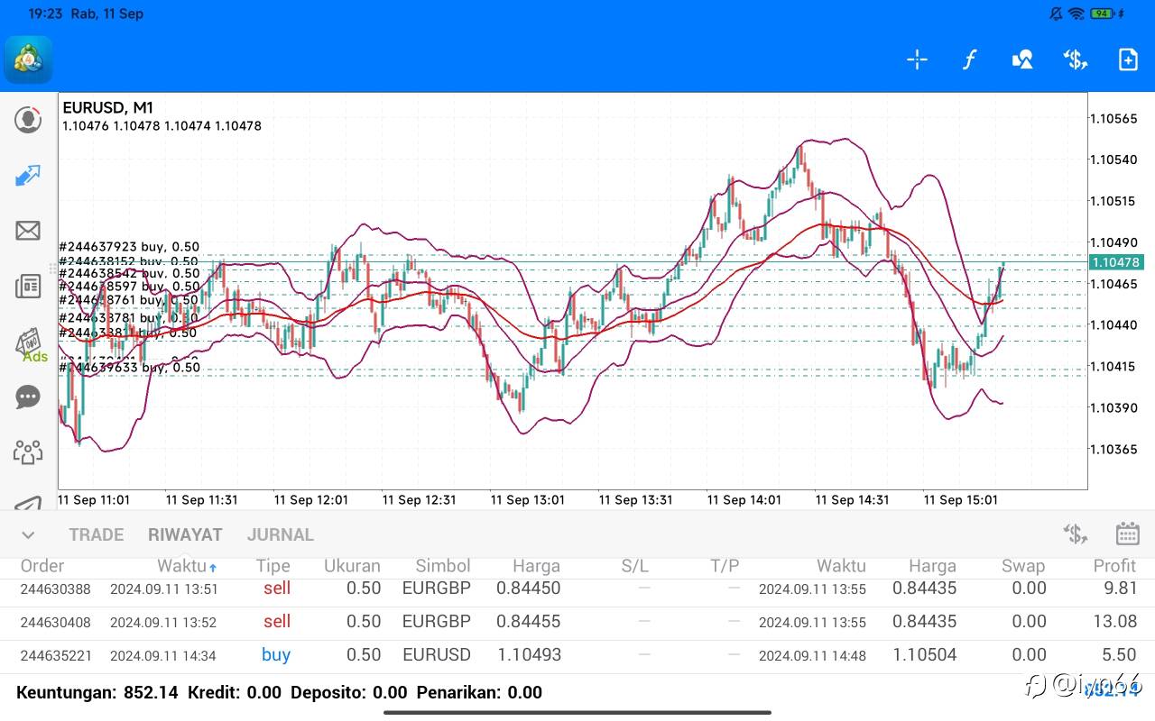The width and height of the screenshot is (1155, 721).
Task: Tap the MetaTrader 5 app logo
Action: pyautogui.click(x=28, y=59)
